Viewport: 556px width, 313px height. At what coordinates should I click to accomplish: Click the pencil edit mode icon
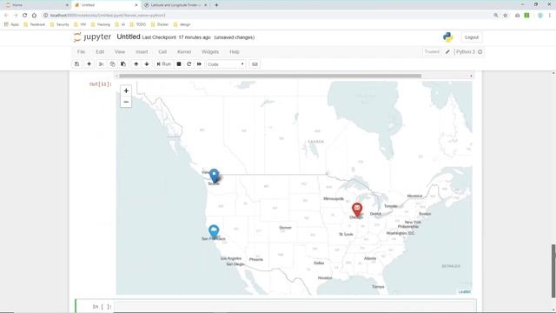coord(447,52)
